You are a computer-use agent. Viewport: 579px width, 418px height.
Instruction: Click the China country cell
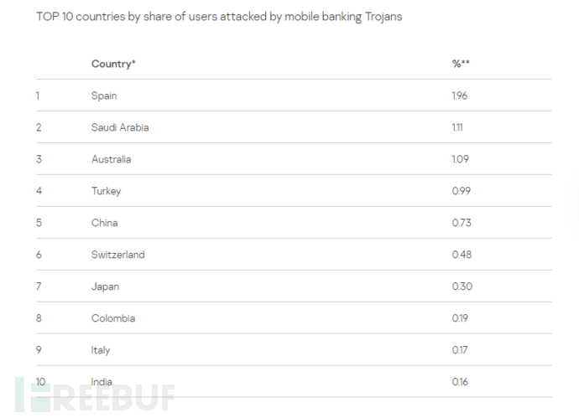click(x=104, y=223)
